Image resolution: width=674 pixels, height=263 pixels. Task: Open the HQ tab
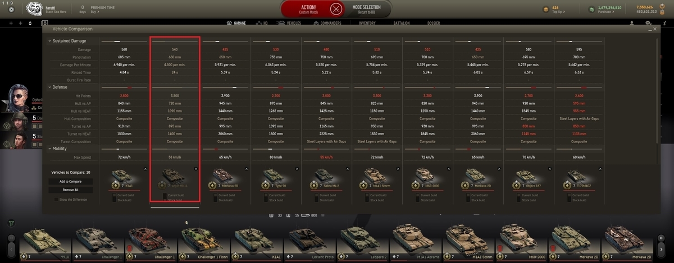point(261,24)
